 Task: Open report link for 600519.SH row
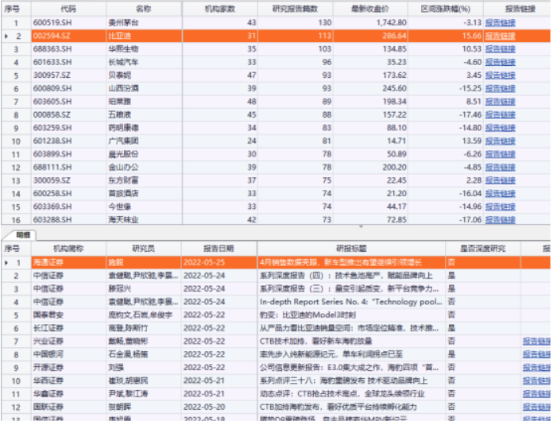500,23
